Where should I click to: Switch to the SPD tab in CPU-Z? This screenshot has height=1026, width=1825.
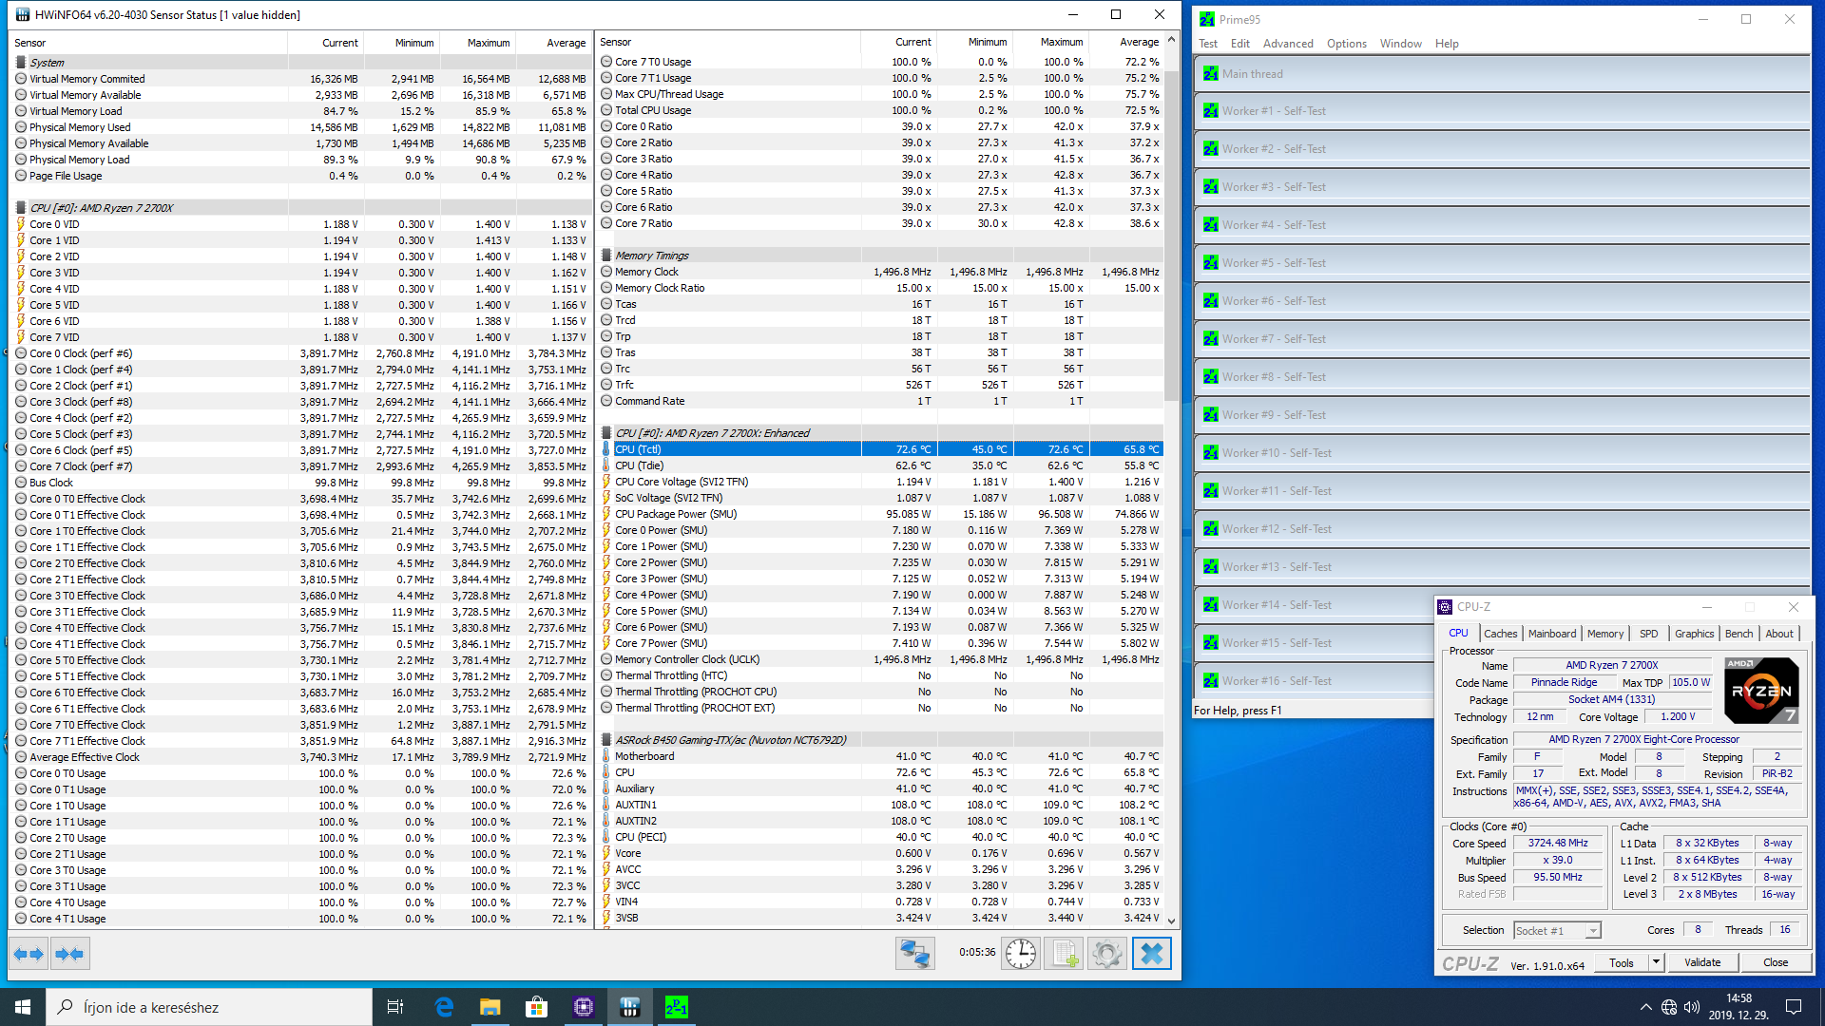pos(1649,634)
